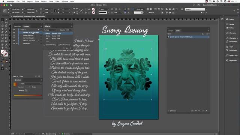Open the File menu
The height and width of the screenshot is (135, 240).
18,1
